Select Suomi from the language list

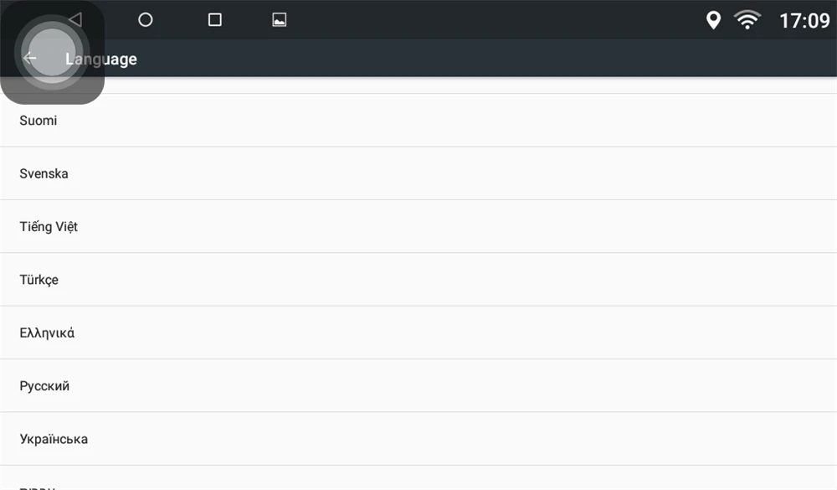[418, 121]
